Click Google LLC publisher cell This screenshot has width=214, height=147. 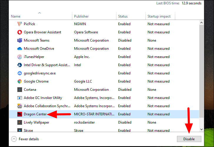(83, 81)
